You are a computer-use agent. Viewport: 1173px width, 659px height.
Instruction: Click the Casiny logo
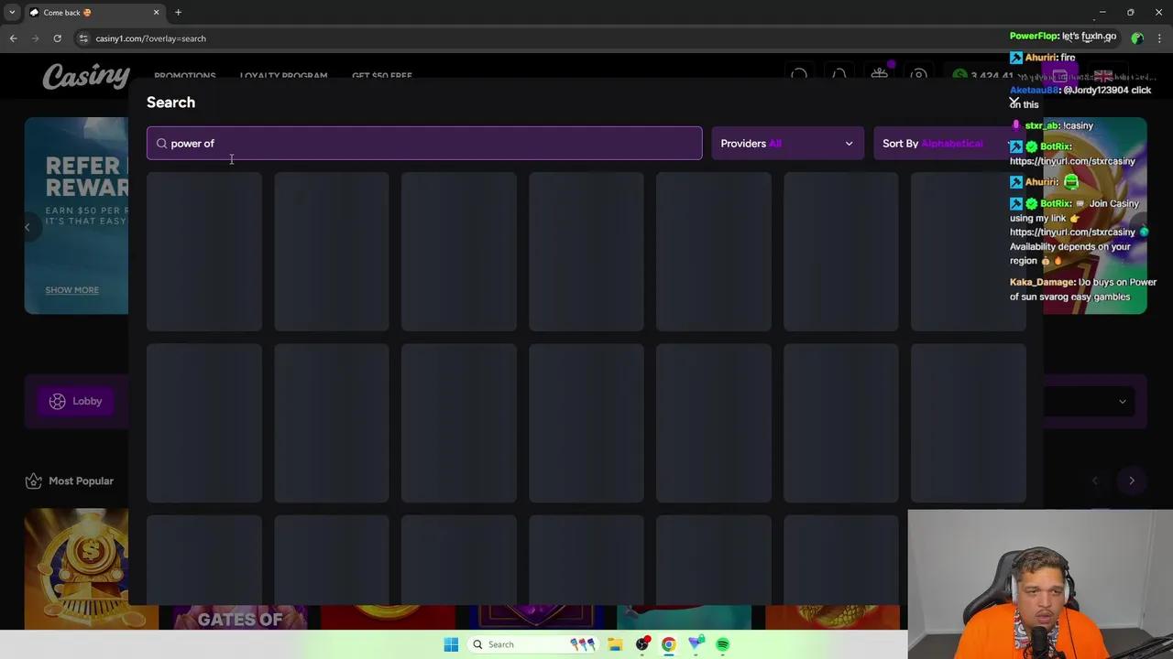click(86, 77)
